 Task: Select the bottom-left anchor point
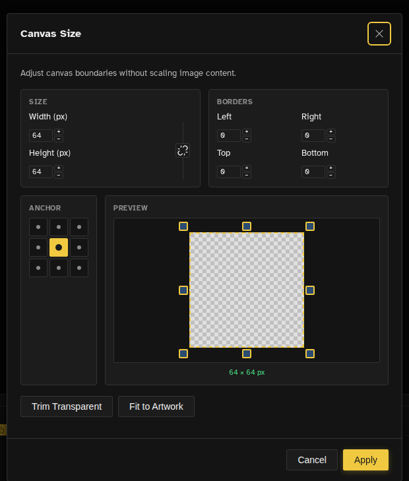(x=38, y=268)
